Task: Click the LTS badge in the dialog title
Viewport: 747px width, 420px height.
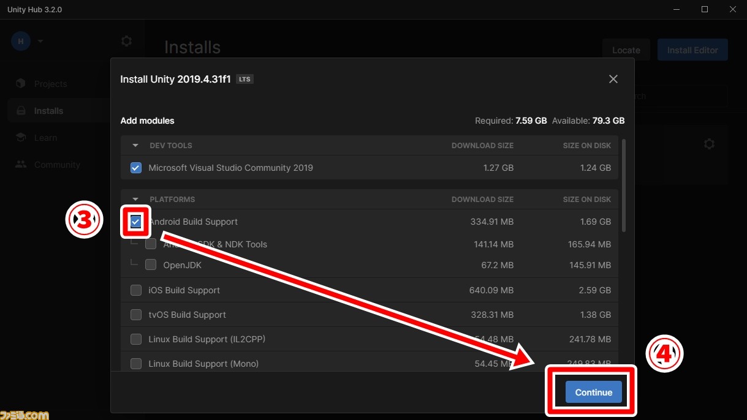Action: coord(245,80)
